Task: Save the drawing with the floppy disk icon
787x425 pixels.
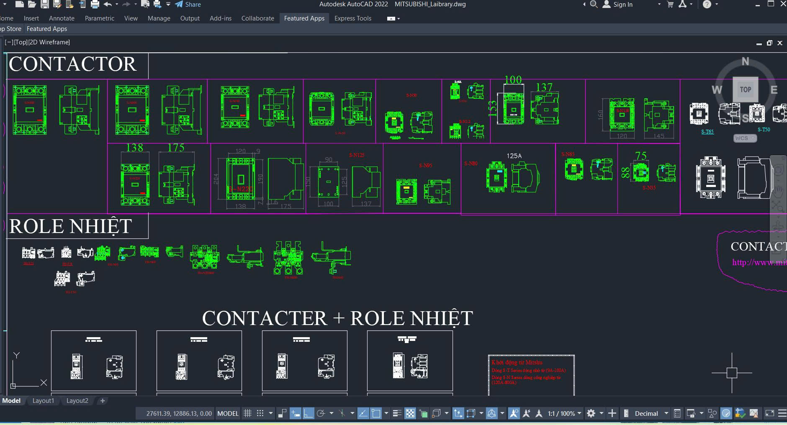Action: (45, 4)
